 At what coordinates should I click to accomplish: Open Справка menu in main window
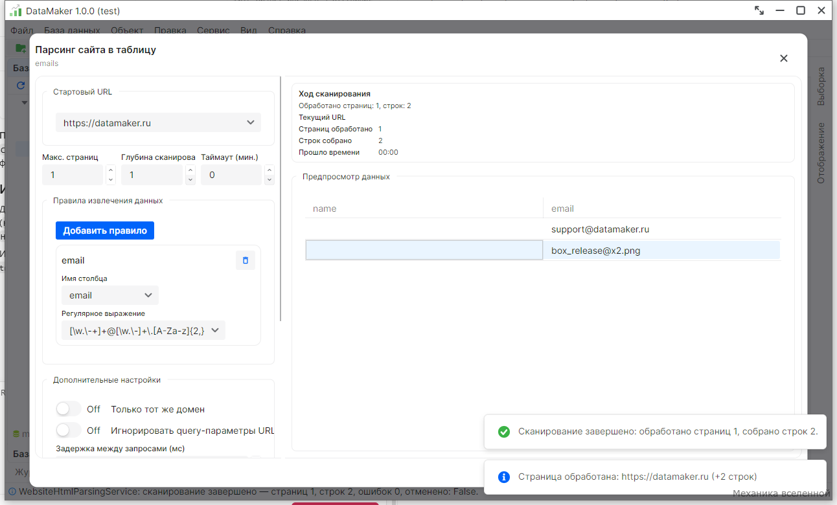point(286,30)
